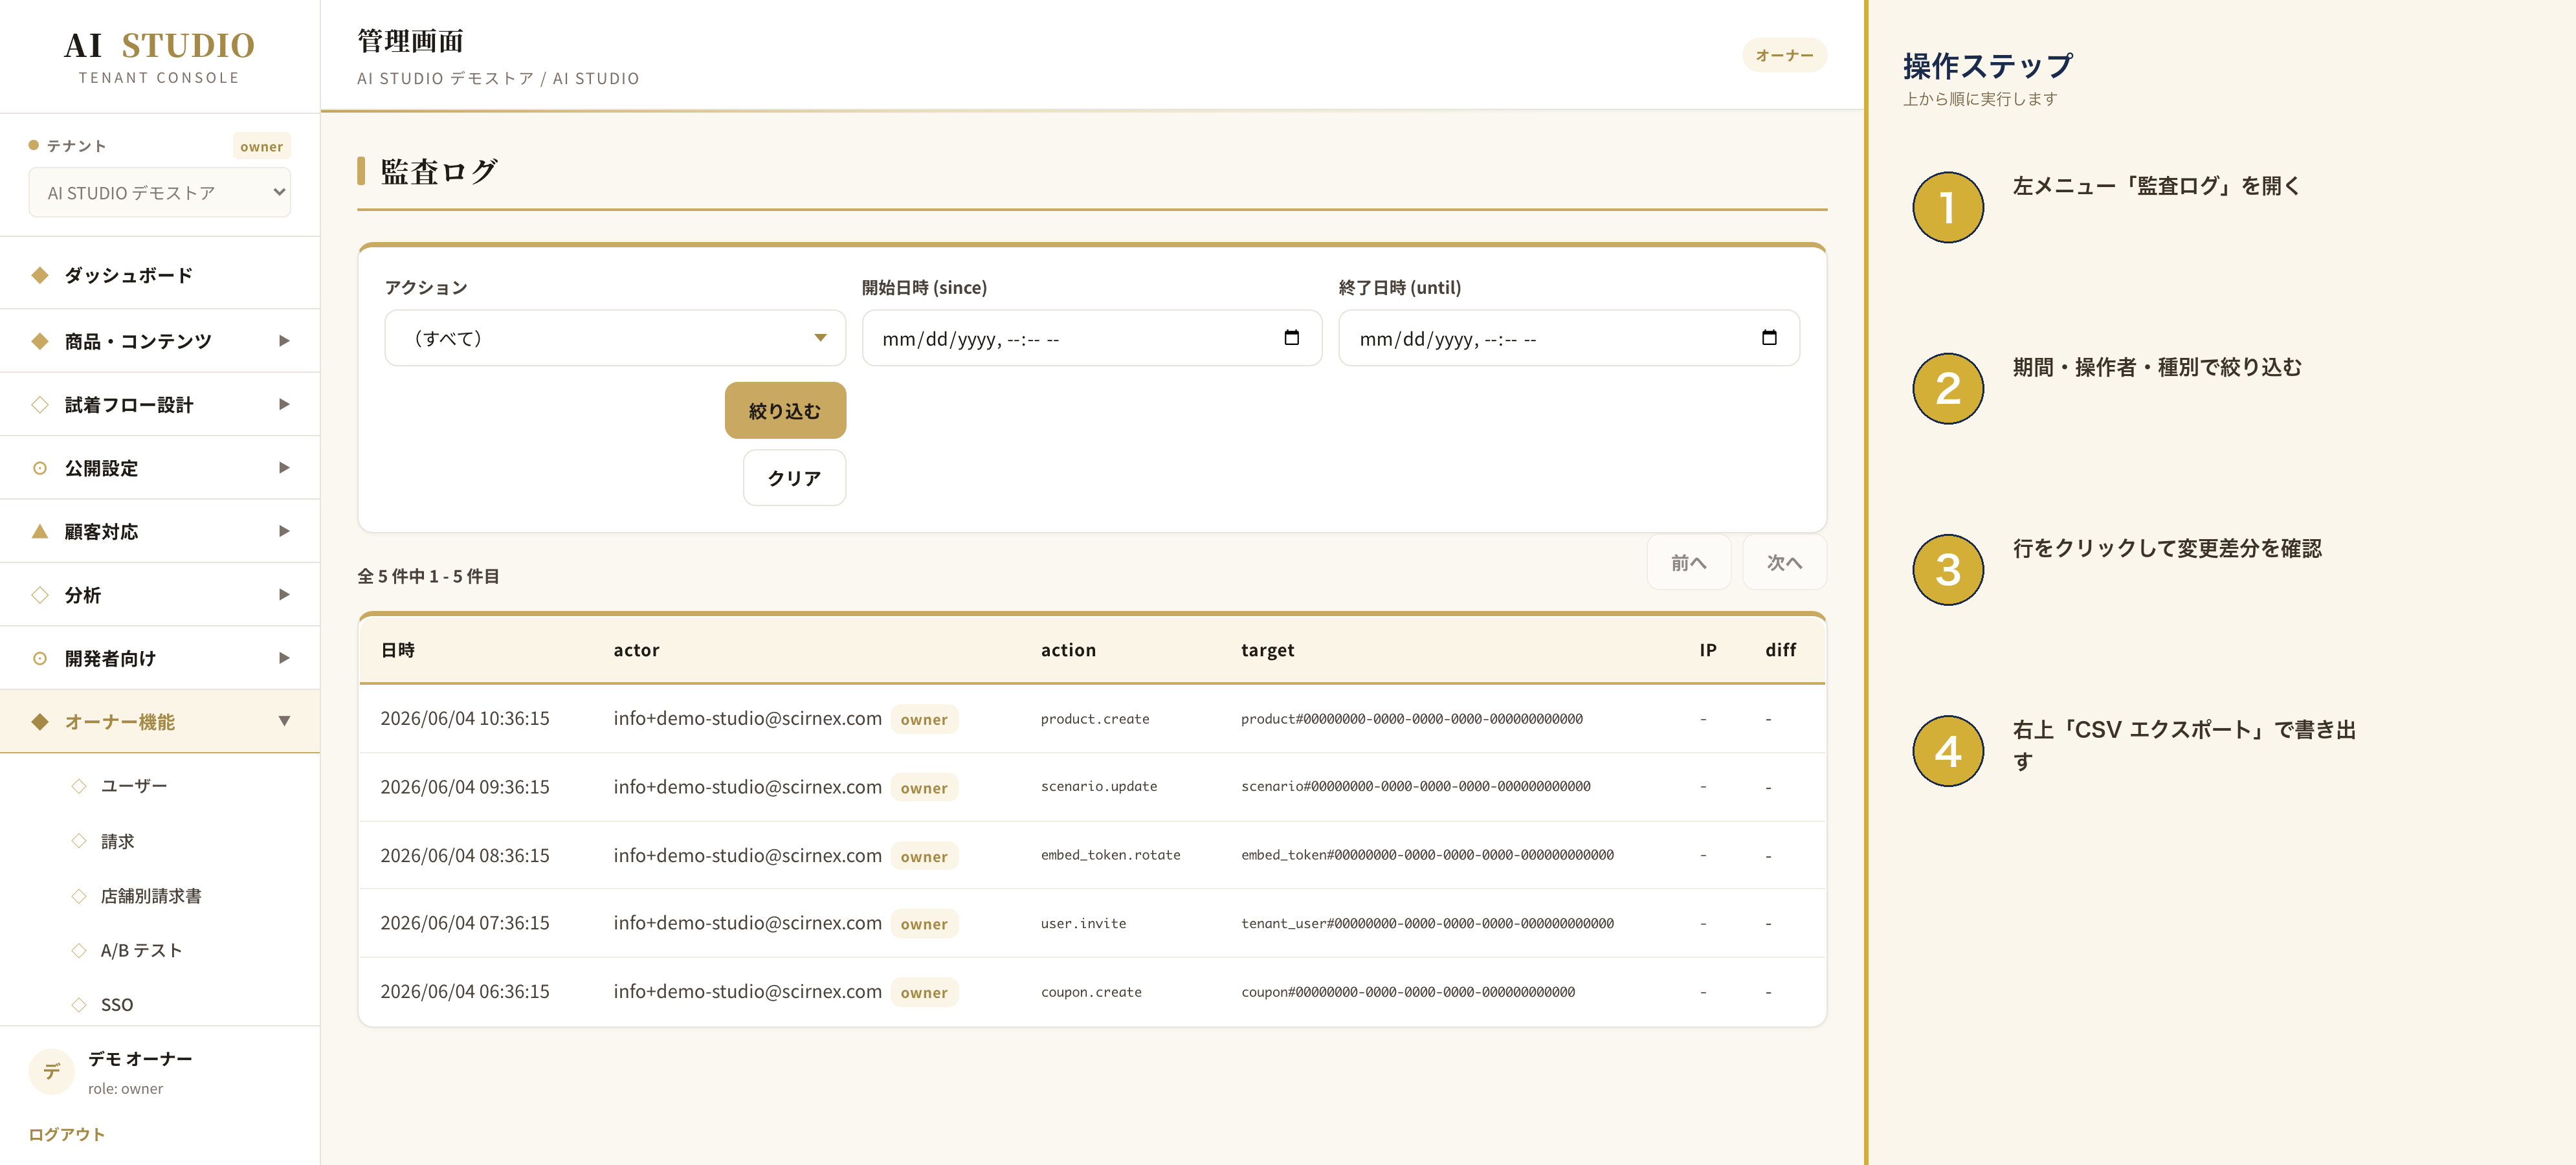Click the circle icon beside 公開設定

click(x=40, y=468)
